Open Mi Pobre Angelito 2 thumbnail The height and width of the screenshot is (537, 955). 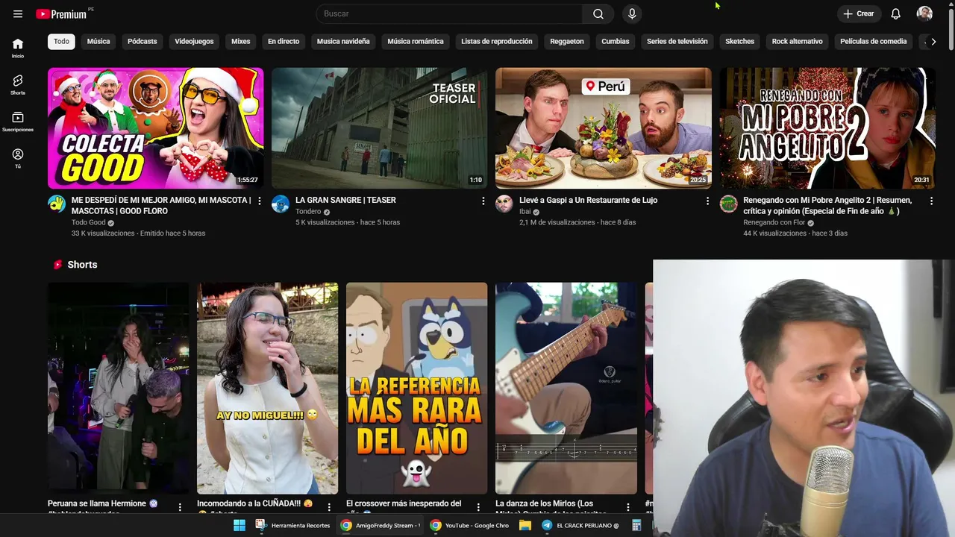[827, 128]
